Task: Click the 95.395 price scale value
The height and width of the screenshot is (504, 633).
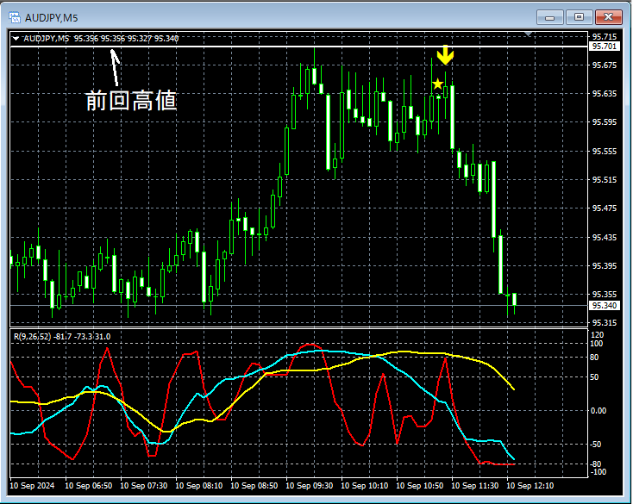Action: click(x=605, y=266)
